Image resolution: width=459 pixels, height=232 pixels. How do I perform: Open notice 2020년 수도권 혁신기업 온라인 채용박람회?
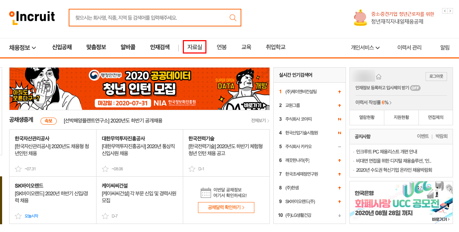394,170
